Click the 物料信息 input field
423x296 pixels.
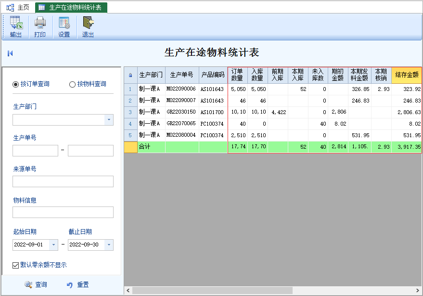click(63, 212)
